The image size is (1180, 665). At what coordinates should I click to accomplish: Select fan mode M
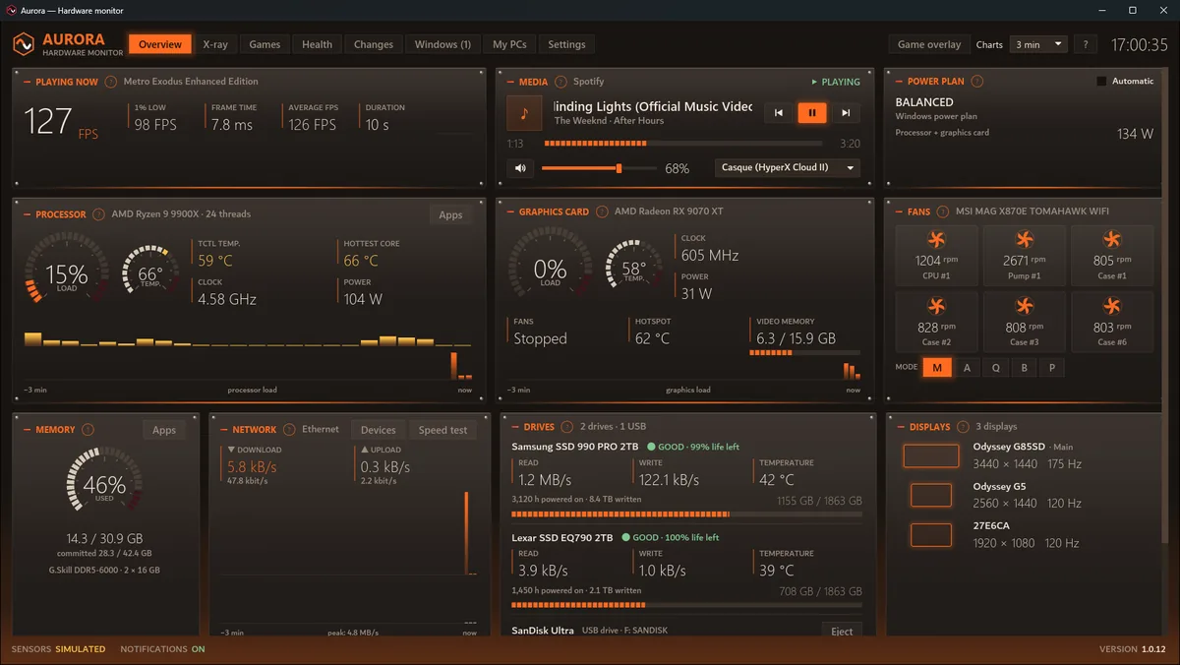[937, 368]
